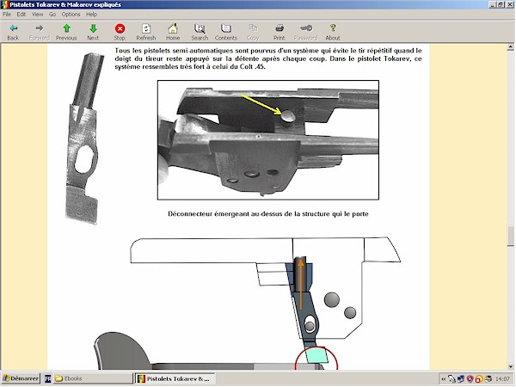Open the File menu

(x=7, y=14)
